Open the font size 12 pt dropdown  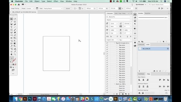[117, 24]
